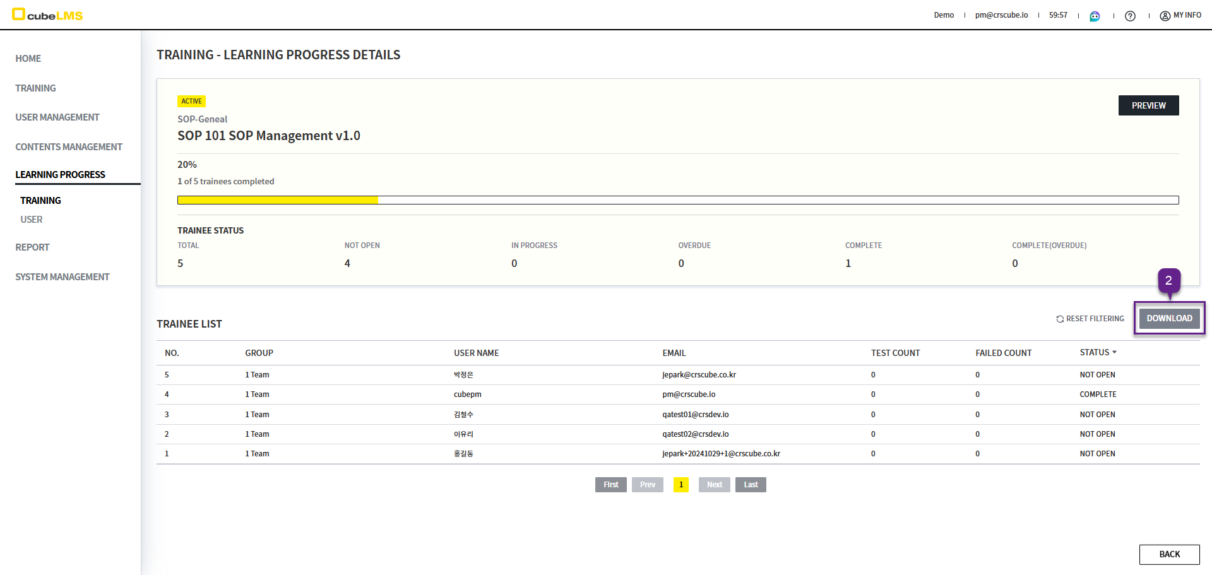Select the USER submenu under Learning Progress

click(32, 220)
